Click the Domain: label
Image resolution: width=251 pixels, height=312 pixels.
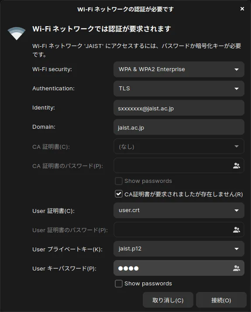pos(44,127)
